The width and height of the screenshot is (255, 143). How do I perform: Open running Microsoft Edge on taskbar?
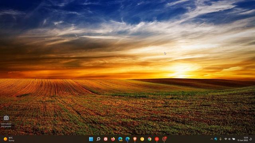pyautogui.click(x=127, y=139)
